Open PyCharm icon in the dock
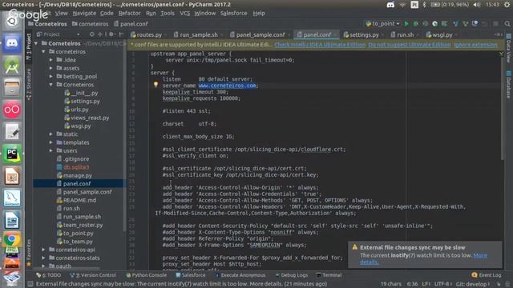This screenshot has height=288, width=513. point(12,154)
